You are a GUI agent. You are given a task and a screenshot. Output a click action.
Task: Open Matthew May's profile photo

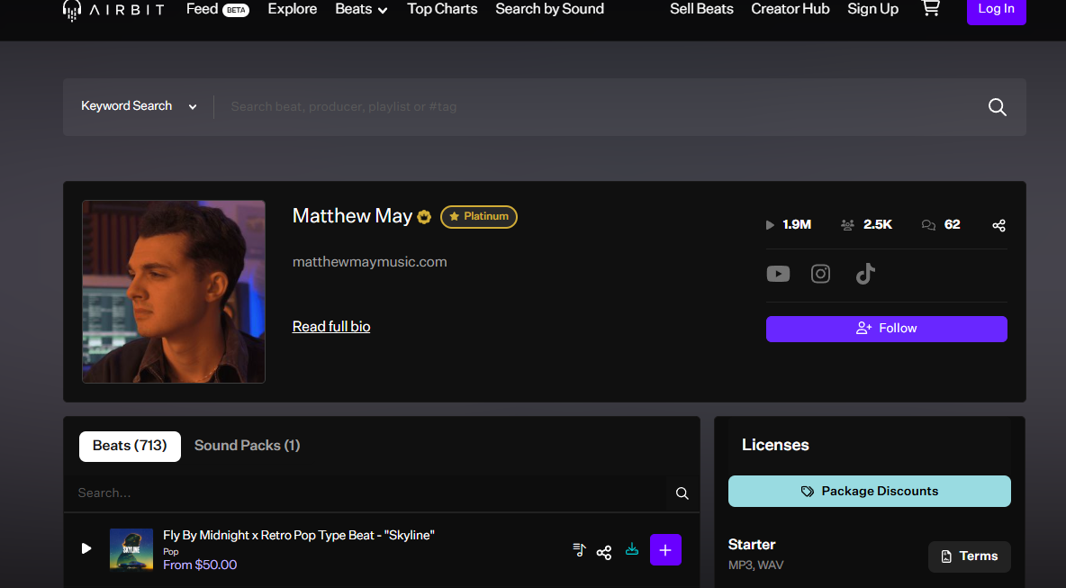coord(174,292)
